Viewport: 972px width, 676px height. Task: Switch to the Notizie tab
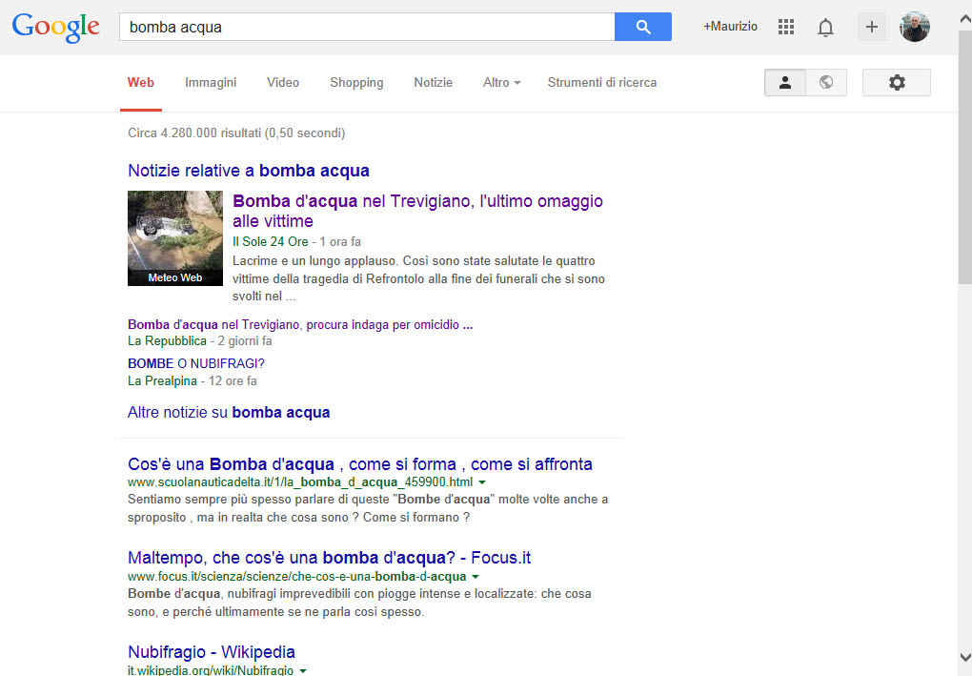coord(433,83)
